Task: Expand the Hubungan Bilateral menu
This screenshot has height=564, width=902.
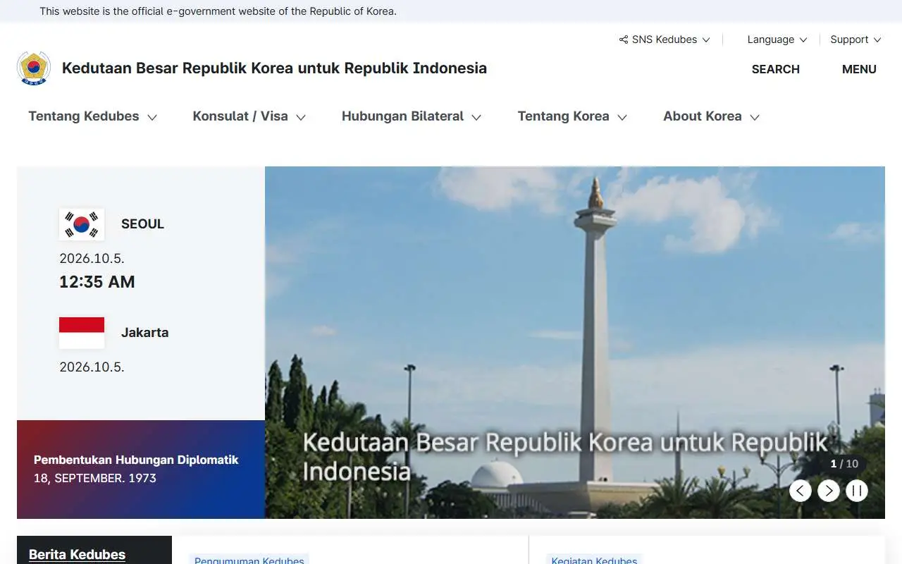Action: click(x=412, y=116)
